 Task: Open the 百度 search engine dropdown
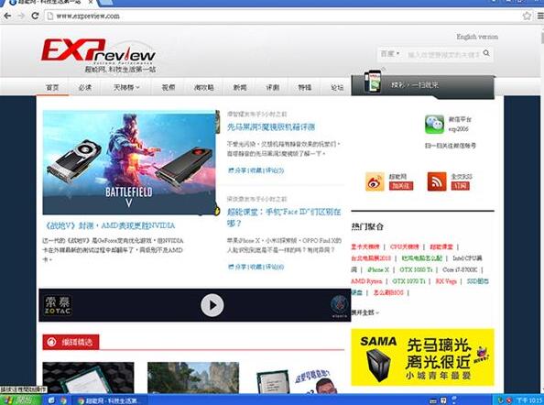click(x=390, y=54)
